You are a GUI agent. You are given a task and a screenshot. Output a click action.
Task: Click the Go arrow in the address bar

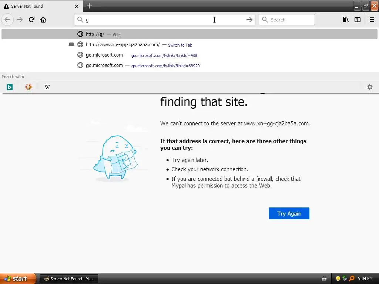click(249, 20)
